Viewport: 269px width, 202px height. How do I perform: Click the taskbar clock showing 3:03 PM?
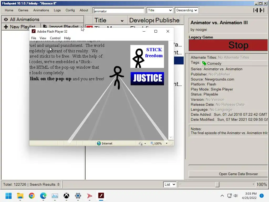coord(249,196)
